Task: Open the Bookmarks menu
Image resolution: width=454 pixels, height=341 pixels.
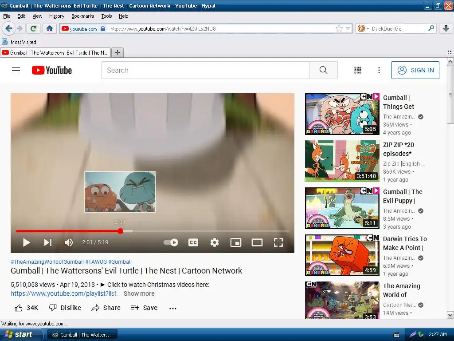Action: [83, 16]
